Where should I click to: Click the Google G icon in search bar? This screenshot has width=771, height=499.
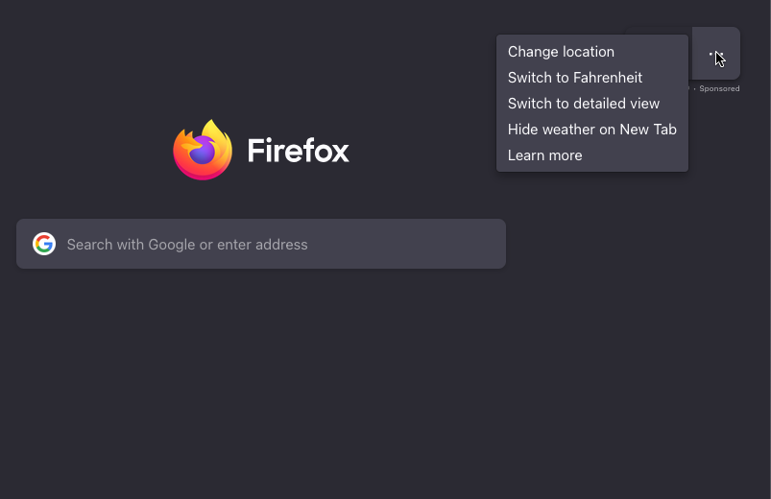44,244
